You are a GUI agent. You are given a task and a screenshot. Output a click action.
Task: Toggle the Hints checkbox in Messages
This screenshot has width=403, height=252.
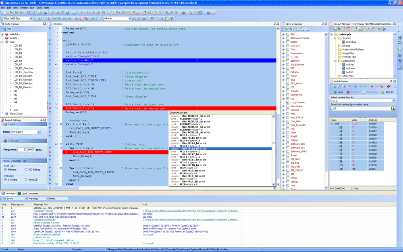(48, 198)
